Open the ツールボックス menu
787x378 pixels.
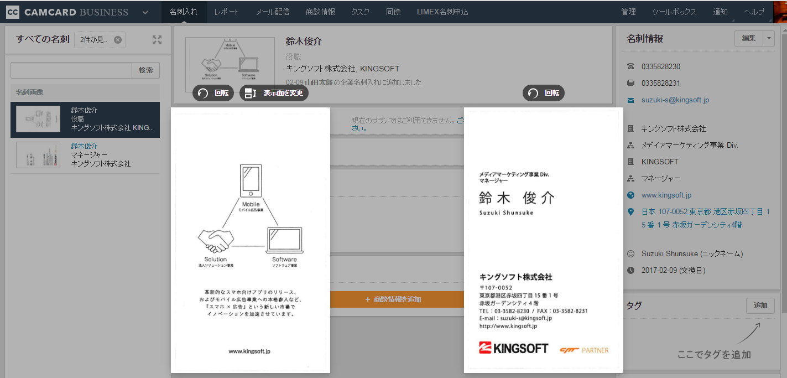click(x=674, y=12)
